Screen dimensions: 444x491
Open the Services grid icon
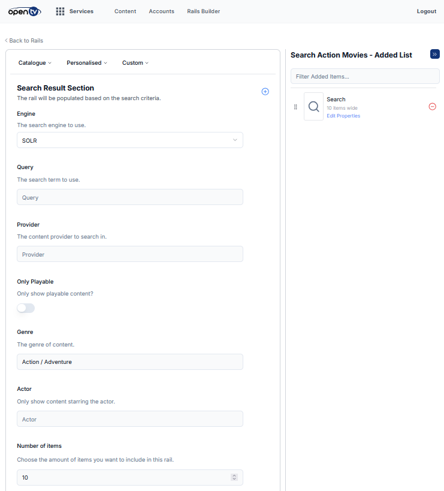[60, 11]
